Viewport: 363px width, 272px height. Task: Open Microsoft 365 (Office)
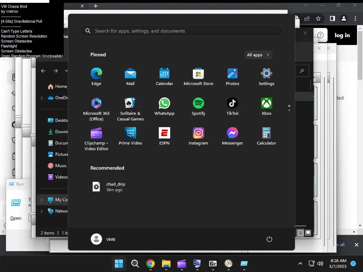click(x=96, y=109)
